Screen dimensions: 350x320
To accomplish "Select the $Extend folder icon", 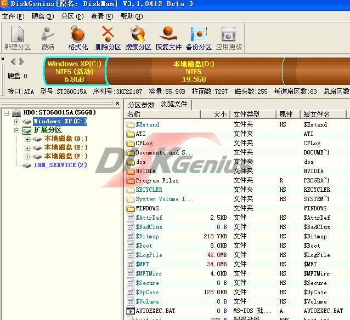I will [x=130, y=124].
